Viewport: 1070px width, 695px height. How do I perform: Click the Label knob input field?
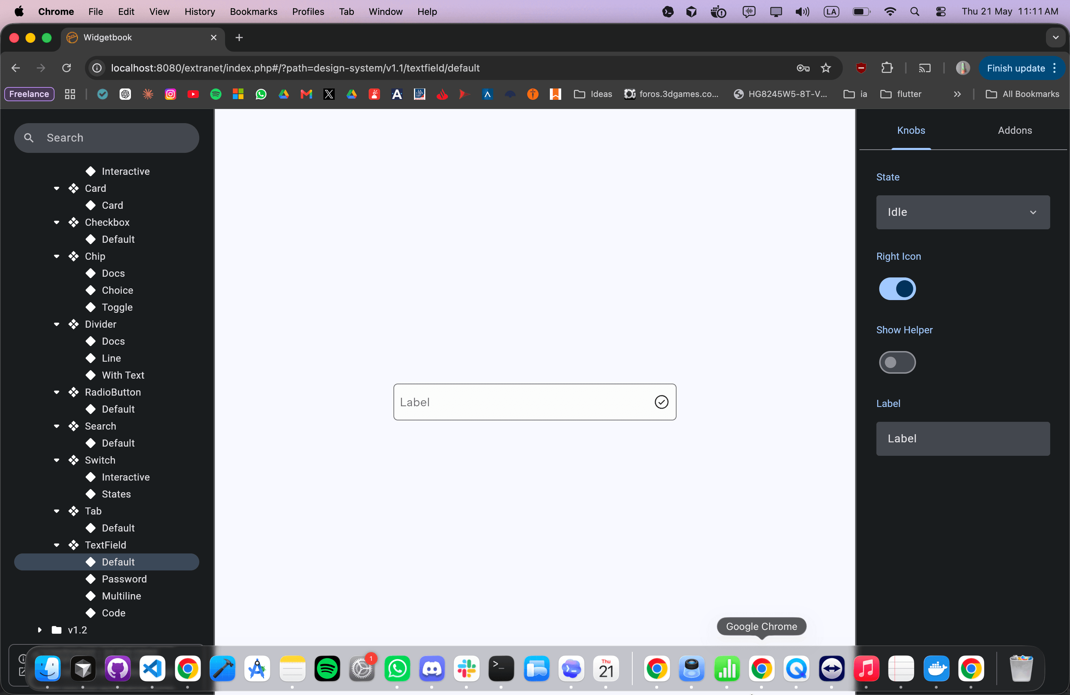962,438
